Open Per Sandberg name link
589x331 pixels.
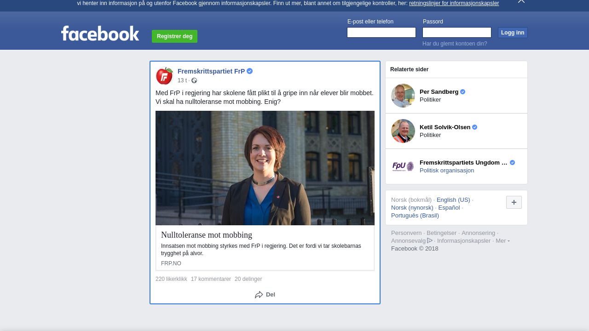(x=439, y=92)
